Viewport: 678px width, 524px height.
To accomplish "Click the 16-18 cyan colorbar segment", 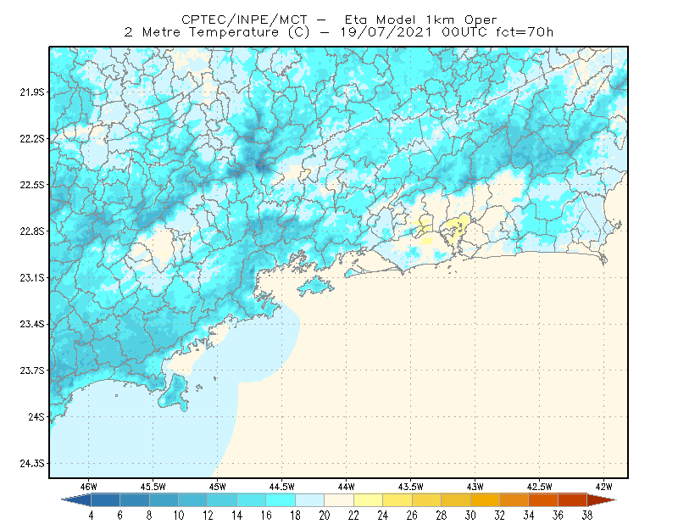I will (281, 500).
